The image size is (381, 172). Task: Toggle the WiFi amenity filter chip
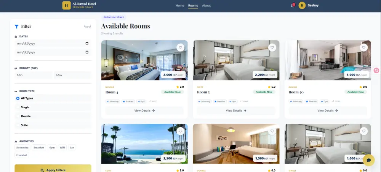click(x=62, y=148)
